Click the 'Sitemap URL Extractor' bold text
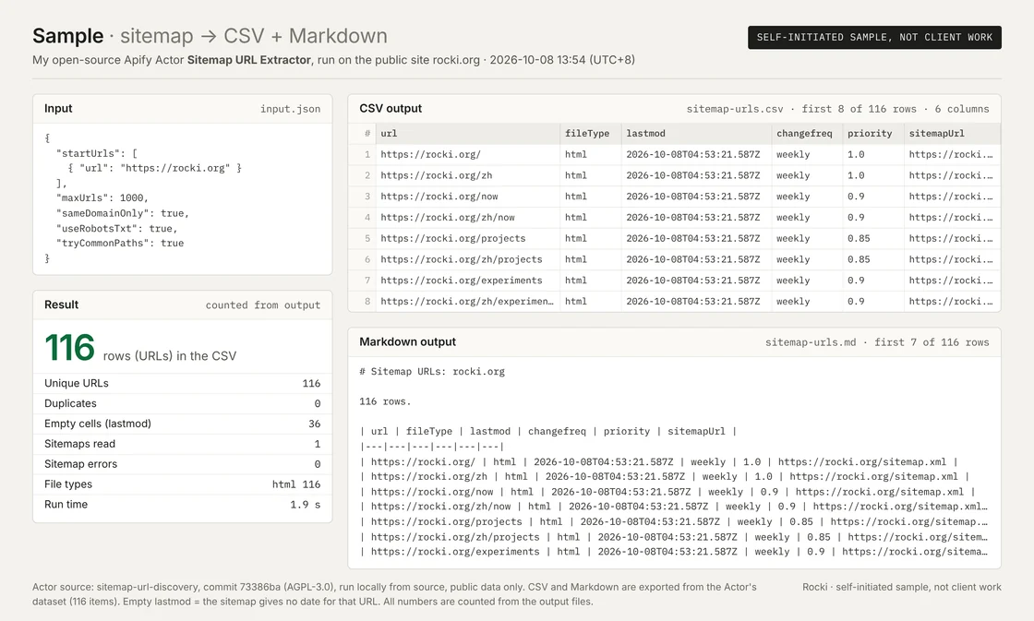Screen dimensions: 1034x621 (248, 60)
